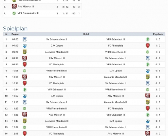The width and height of the screenshot is (168, 136).
Task: Click the Spiel column header
Action: [x=86, y=34]
